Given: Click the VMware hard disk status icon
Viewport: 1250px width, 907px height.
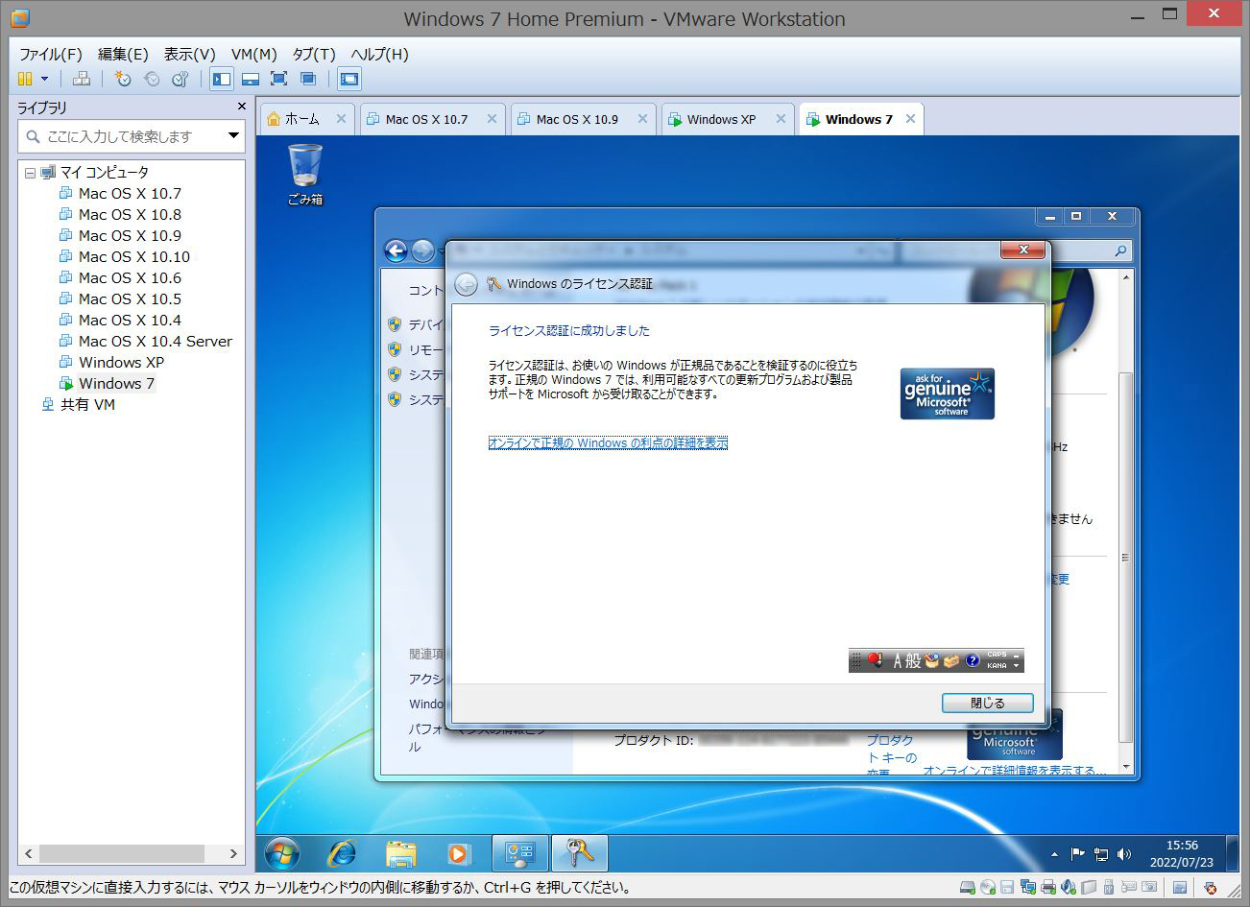Looking at the screenshot, I should coord(968,888).
